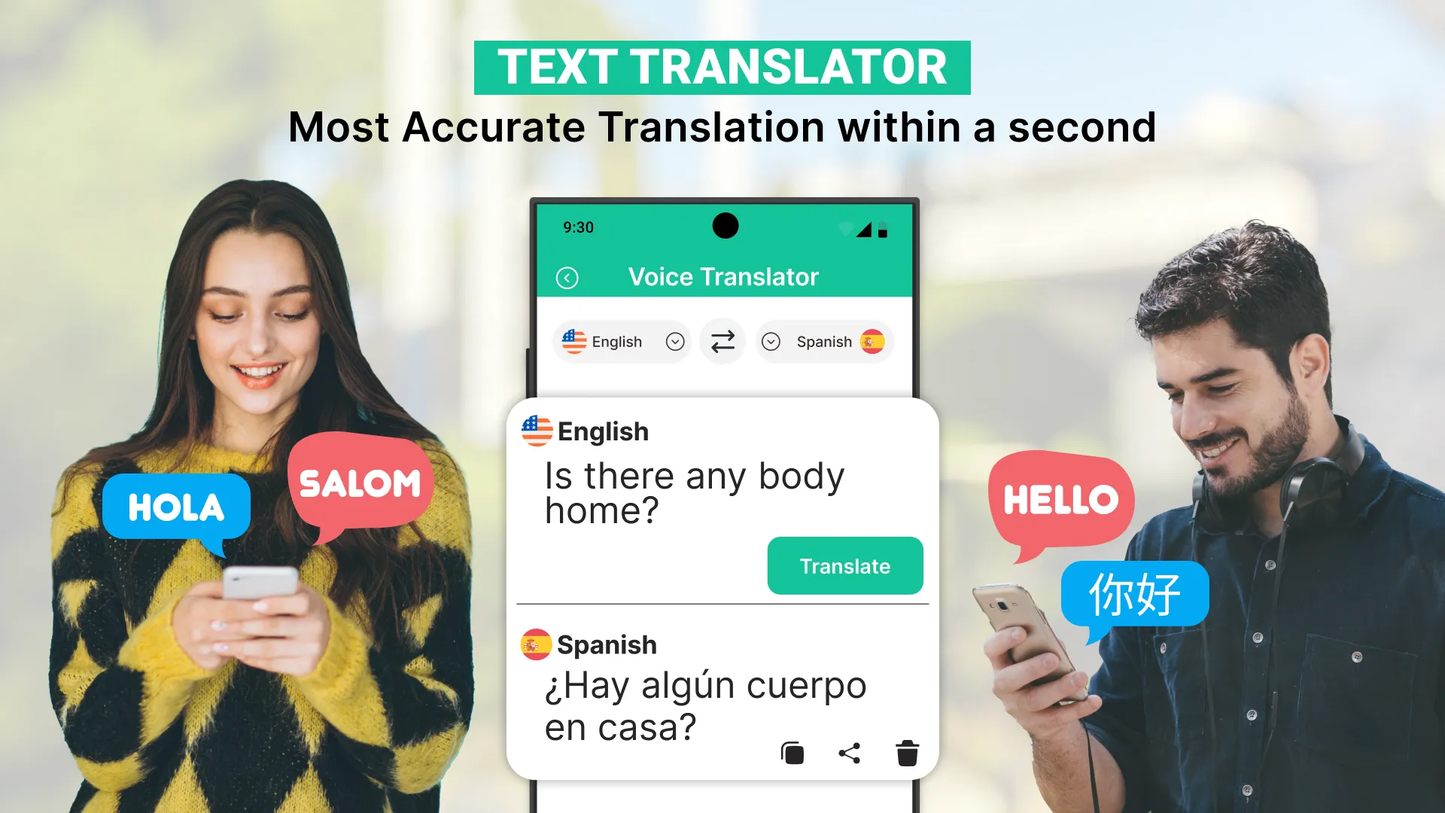Click the share translation icon
The image size is (1445, 813).
[x=848, y=751]
